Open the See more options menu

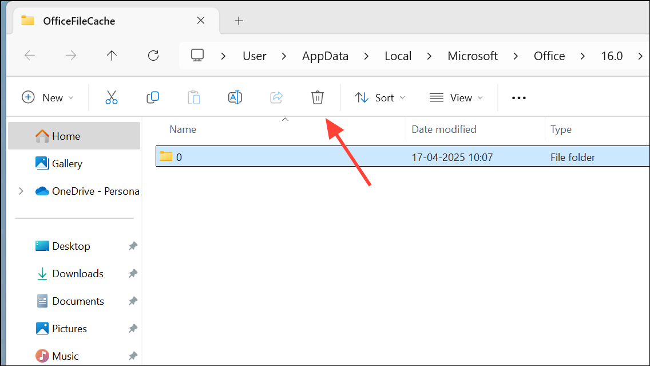click(518, 97)
